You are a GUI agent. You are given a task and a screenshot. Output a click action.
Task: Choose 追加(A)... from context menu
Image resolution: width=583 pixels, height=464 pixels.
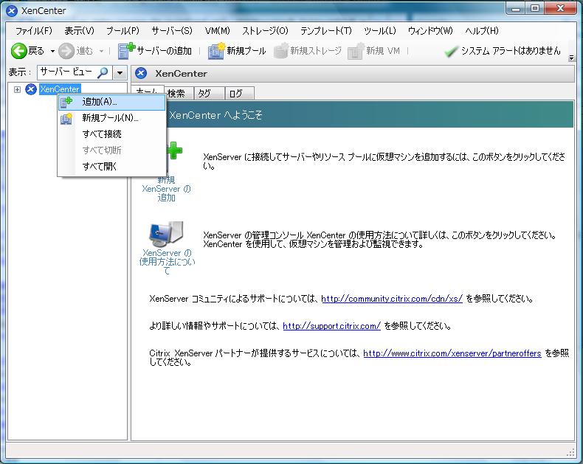[112, 102]
